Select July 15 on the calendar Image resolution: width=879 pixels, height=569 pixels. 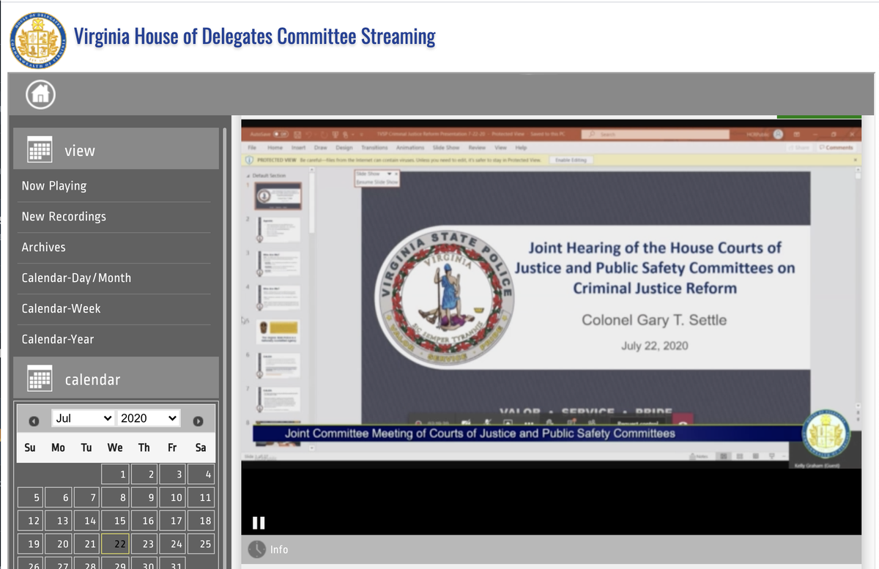pyautogui.click(x=115, y=520)
